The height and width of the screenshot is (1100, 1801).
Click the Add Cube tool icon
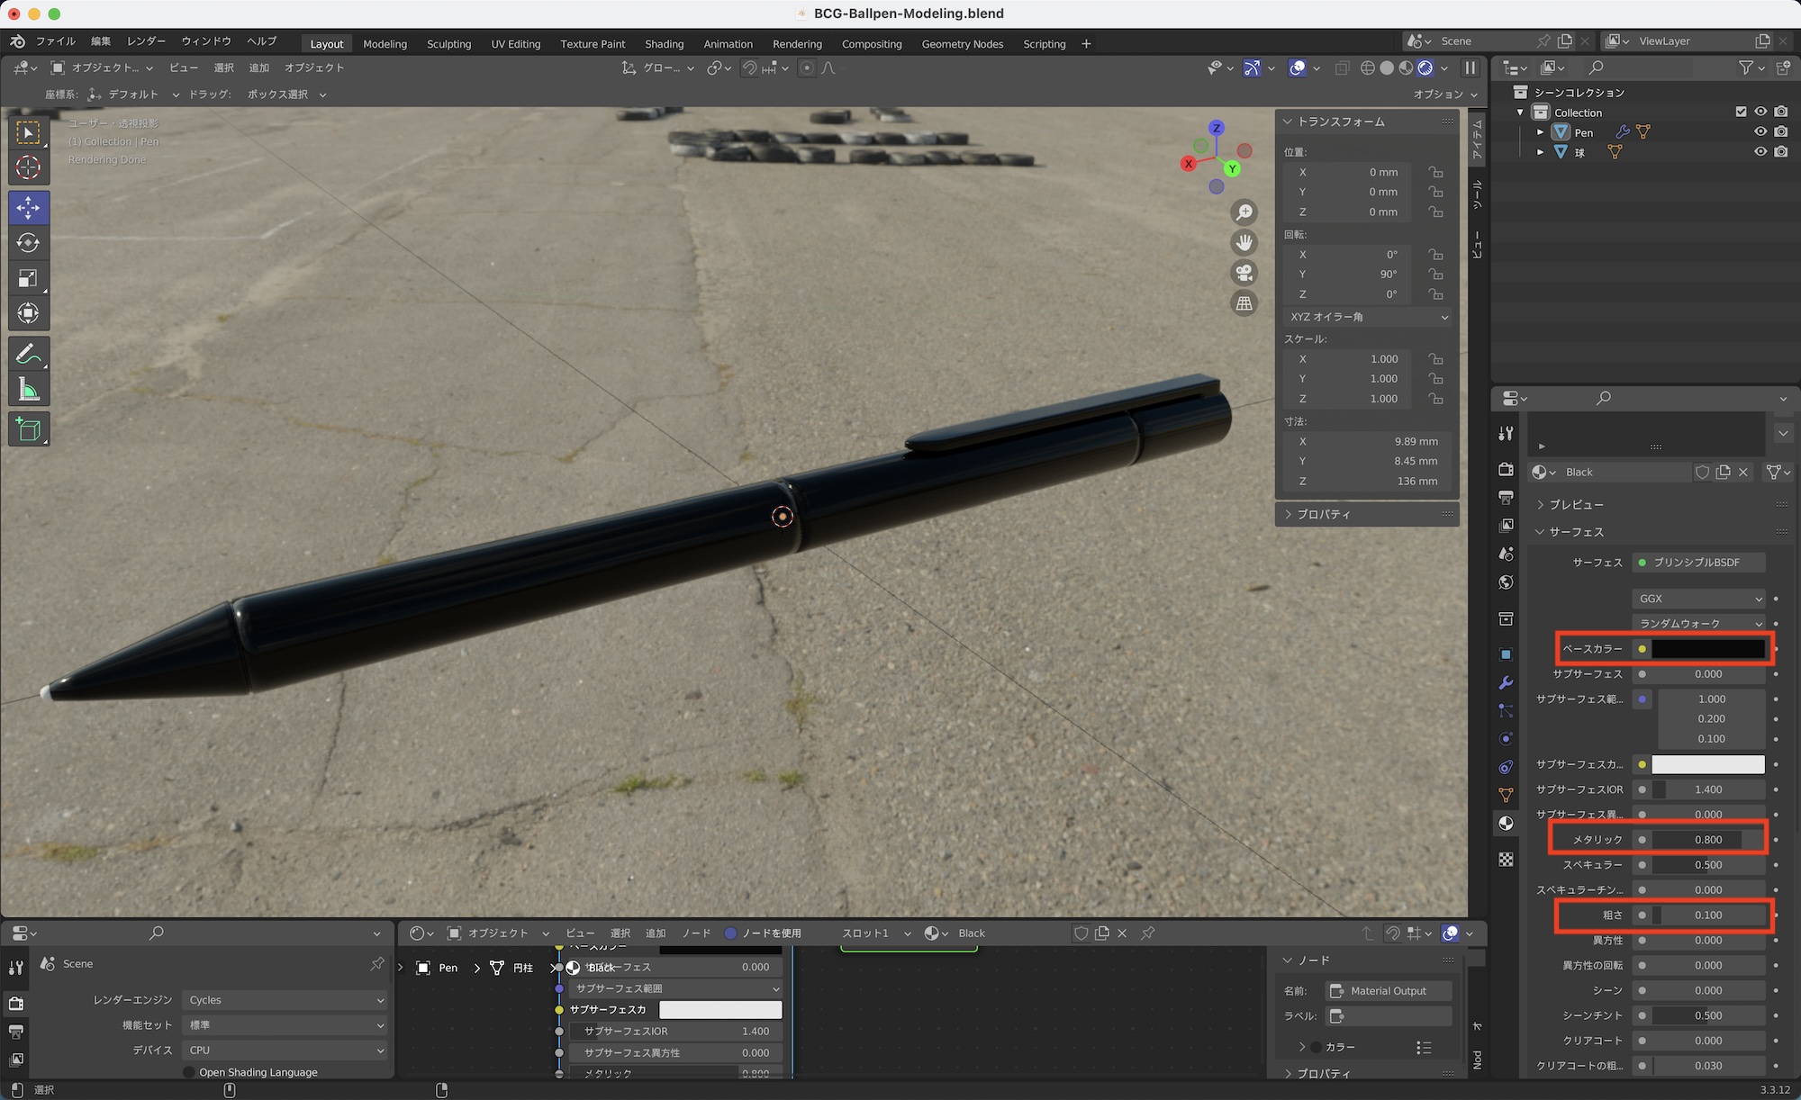(x=28, y=429)
